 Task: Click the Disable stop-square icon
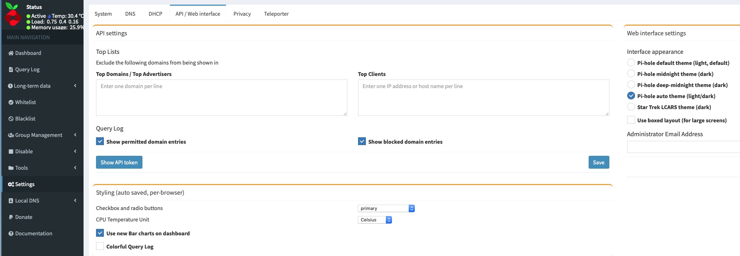click(x=11, y=152)
